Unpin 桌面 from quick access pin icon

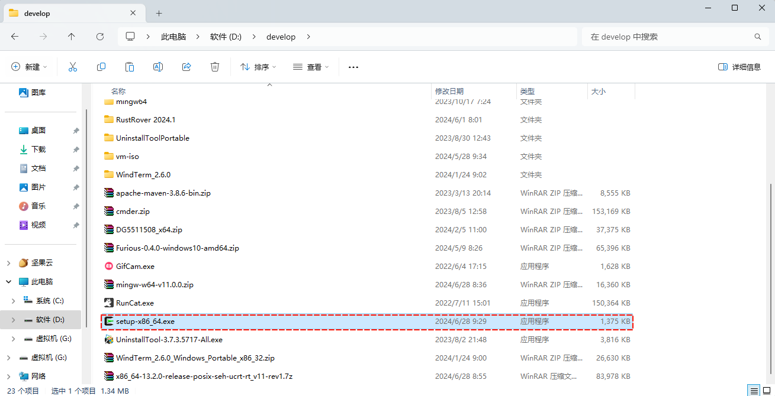(x=76, y=131)
